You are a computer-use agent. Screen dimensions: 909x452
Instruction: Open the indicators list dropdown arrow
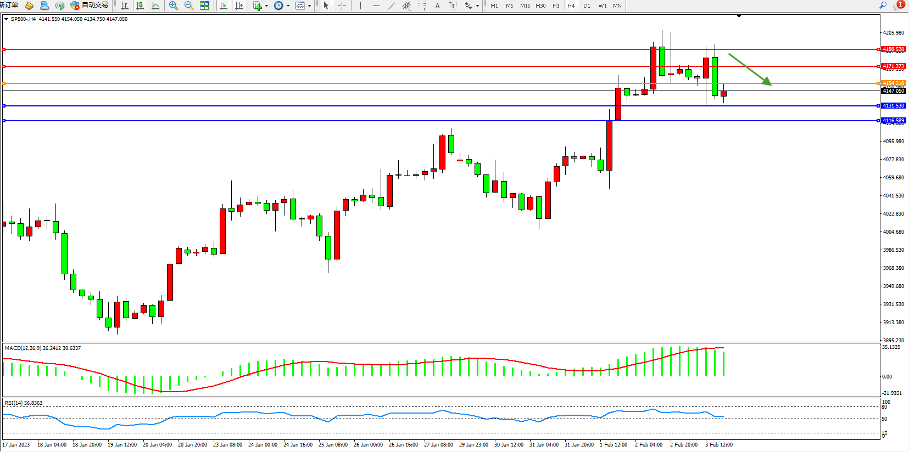coord(266,6)
